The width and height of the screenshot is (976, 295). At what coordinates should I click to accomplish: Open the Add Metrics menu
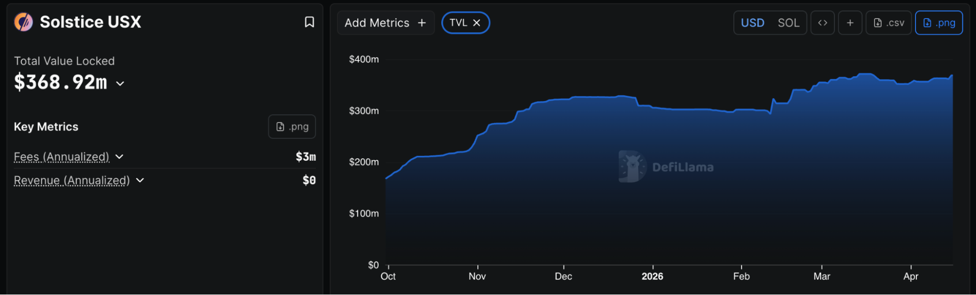tap(385, 23)
